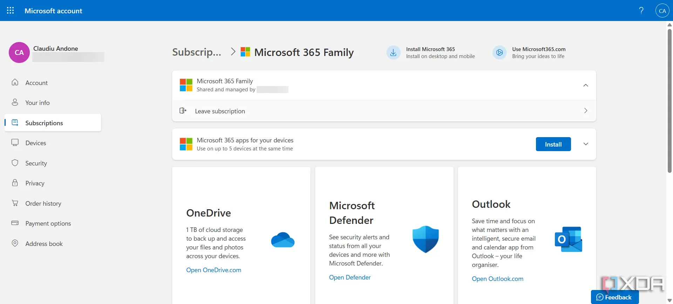Click the Outlook card heading

pyautogui.click(x=491, y=204)
